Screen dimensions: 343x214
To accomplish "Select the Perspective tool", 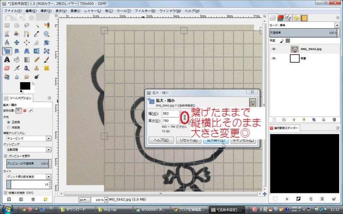I will click(27, 51).
